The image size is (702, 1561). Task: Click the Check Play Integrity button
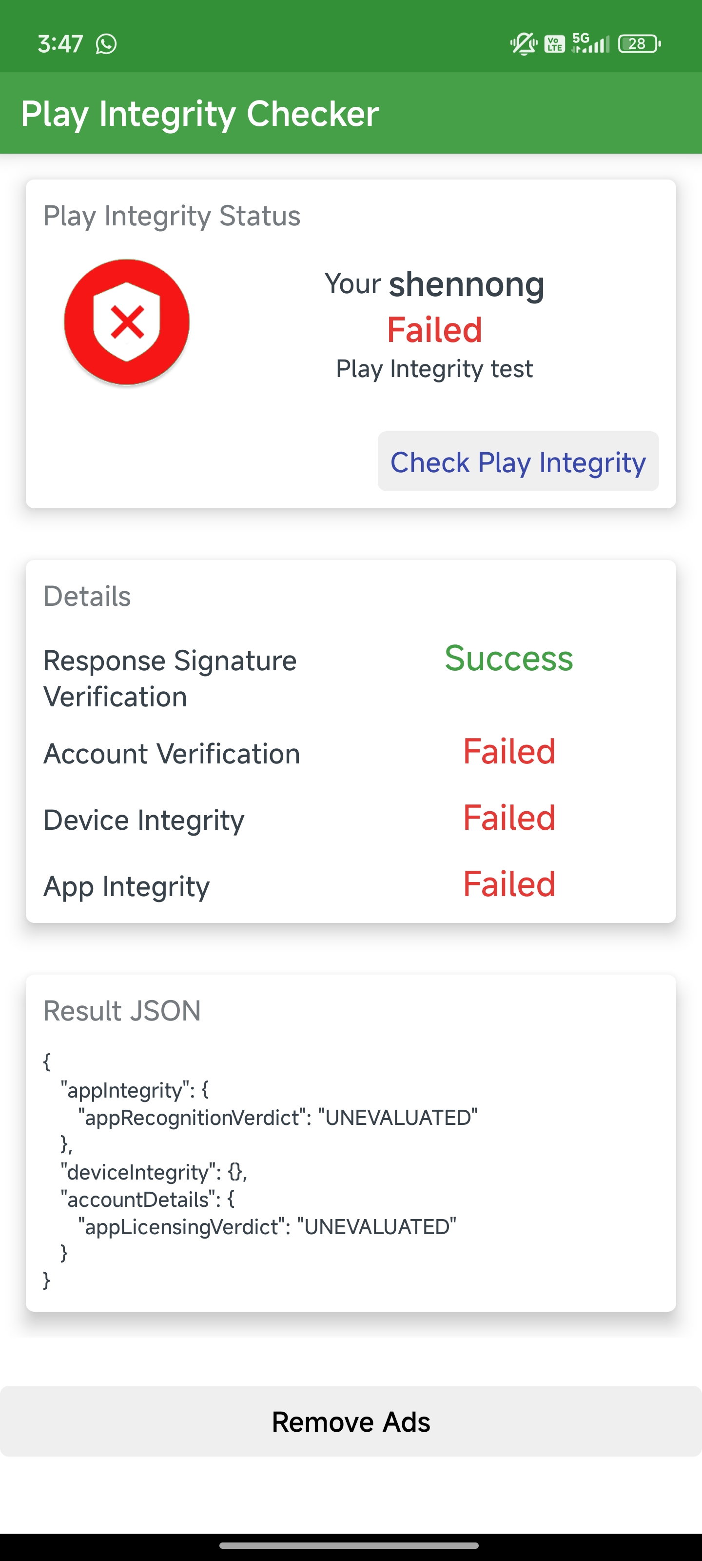click(x=518, y=462)
